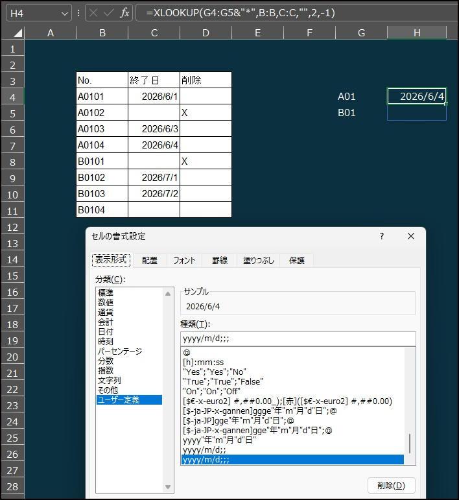Switch to the 保護 tab

297,261
